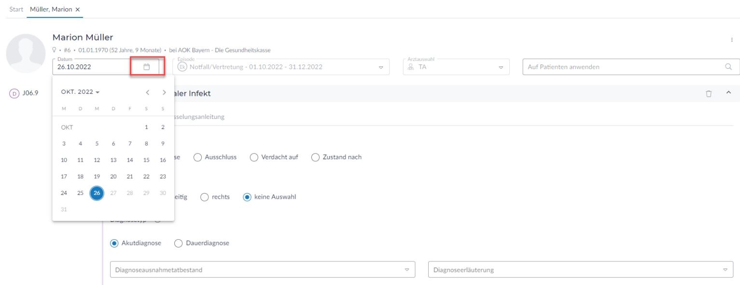Select the Ausschluss radio button
740x285 pixels.
click(x=197, y=157)
